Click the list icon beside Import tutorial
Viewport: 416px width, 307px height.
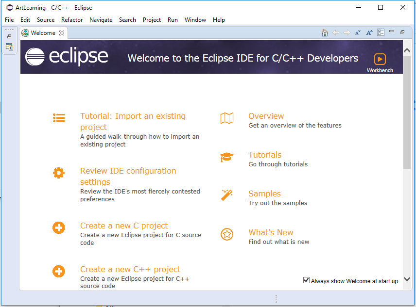point(59,118)
